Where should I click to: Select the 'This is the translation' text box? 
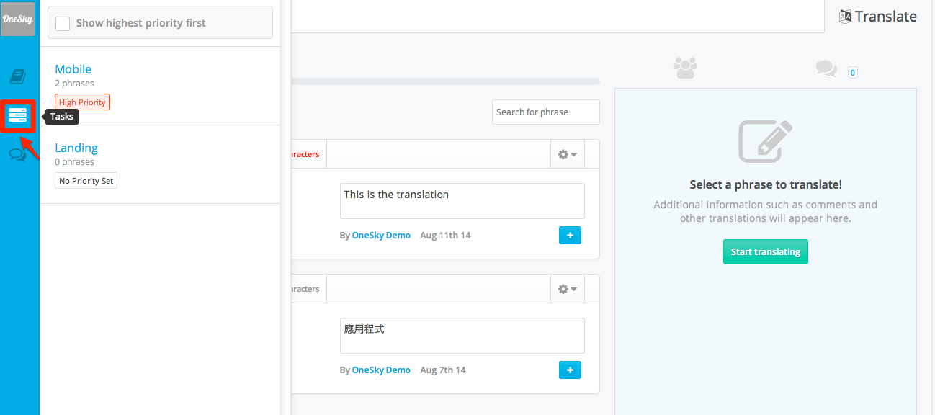[462, 201]
